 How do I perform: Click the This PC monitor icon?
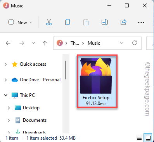click(x=15, y=95)
